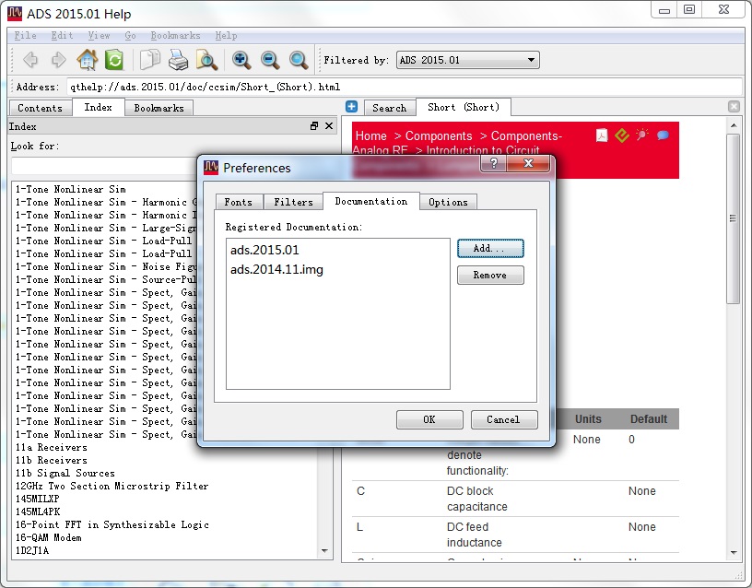This screenshot has width=752, height=588.
Task: Open the Home page icon
Action: (x=87, y=60)
